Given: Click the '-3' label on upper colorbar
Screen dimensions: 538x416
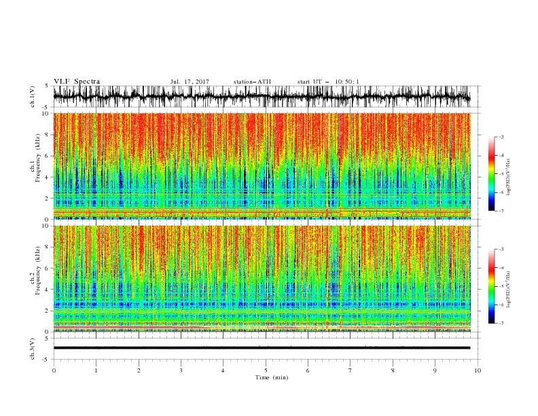Looking at the screenshot, I should 501,137.
